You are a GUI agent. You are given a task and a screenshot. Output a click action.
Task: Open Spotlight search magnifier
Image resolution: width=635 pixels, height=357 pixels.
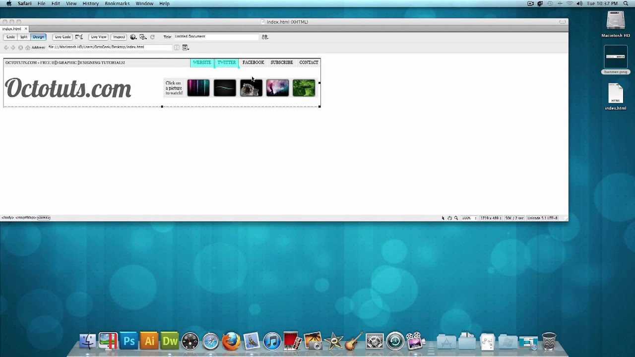(x=626, y=3)
